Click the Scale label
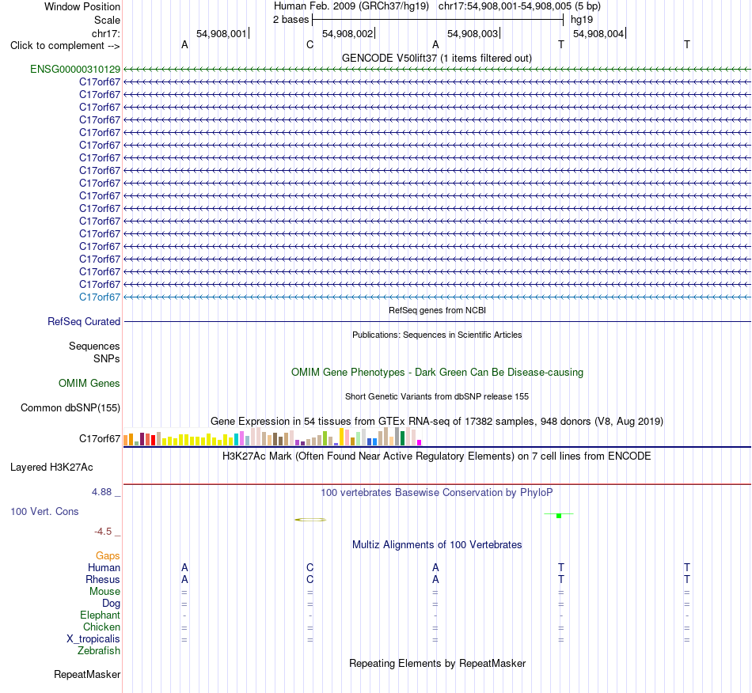Viewport: 752px width, 693px height. pyautogui.click(x=107, y=20)
